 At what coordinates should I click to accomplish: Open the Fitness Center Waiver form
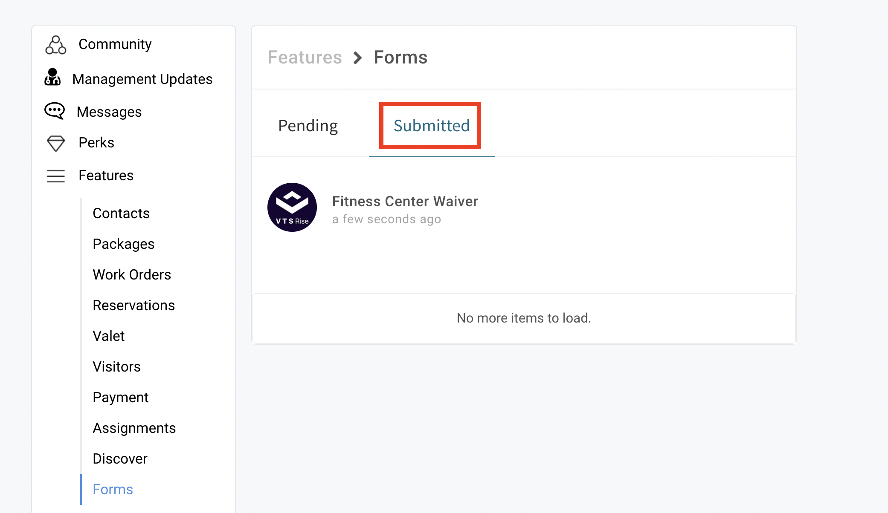(405, 201)
